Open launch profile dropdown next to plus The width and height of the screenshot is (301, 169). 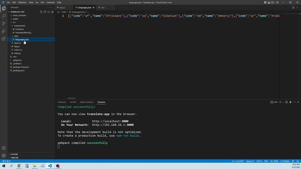(x=283, y=102)
